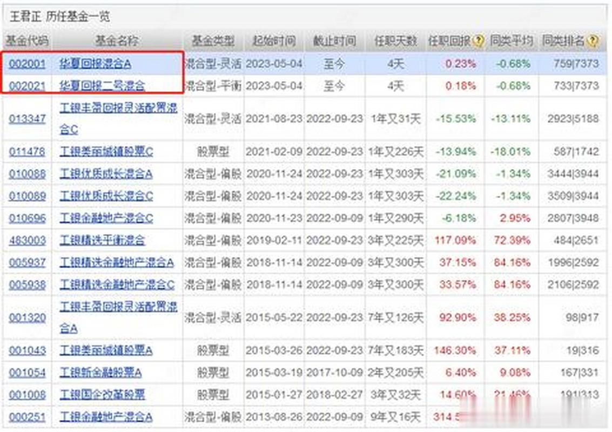Click the help icon beside 任职回报 header
This screenshot has height=432, width=612.
coord(479,40)
